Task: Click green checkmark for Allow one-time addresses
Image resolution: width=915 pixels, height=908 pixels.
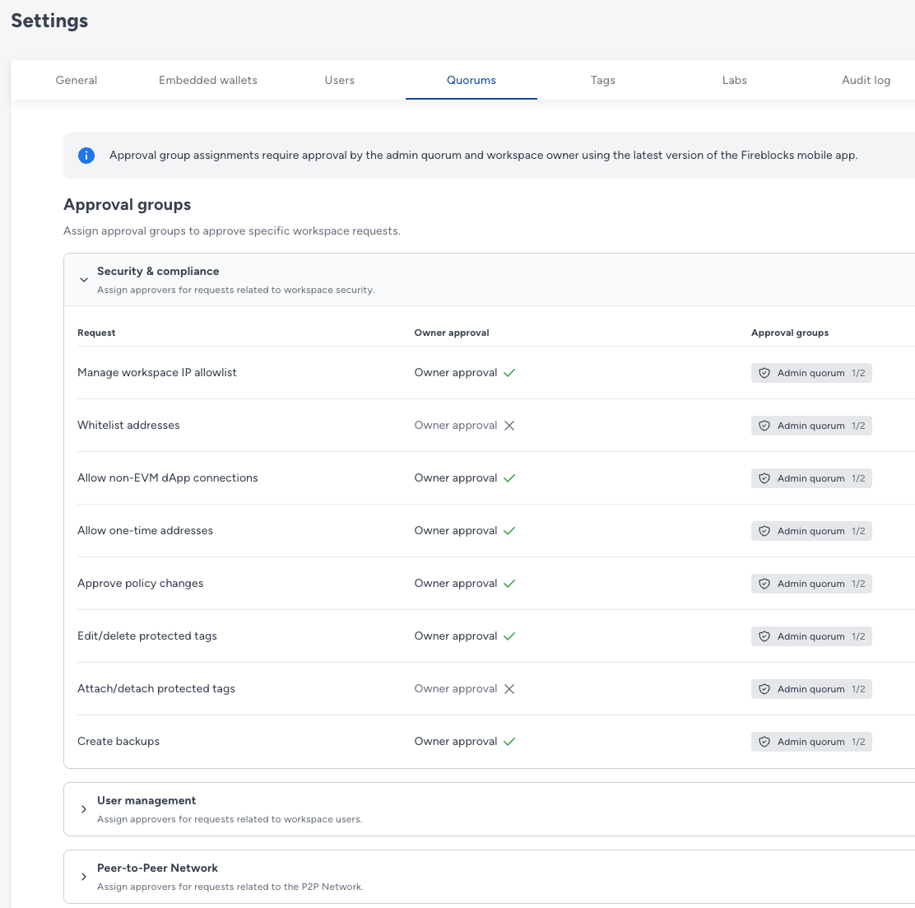Action: [x=509, y=531]
